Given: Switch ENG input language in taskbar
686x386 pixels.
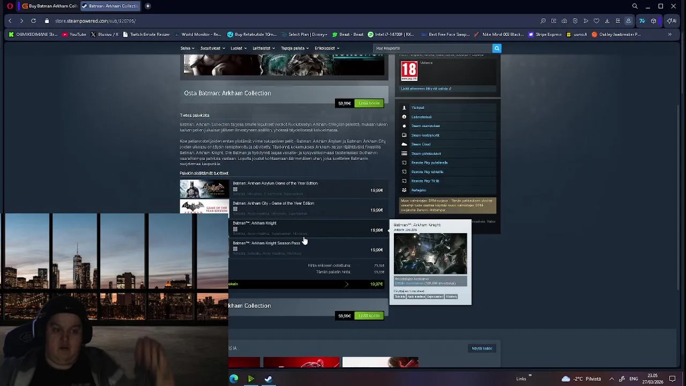Looking at the screenshot, I should coord(633,379).
